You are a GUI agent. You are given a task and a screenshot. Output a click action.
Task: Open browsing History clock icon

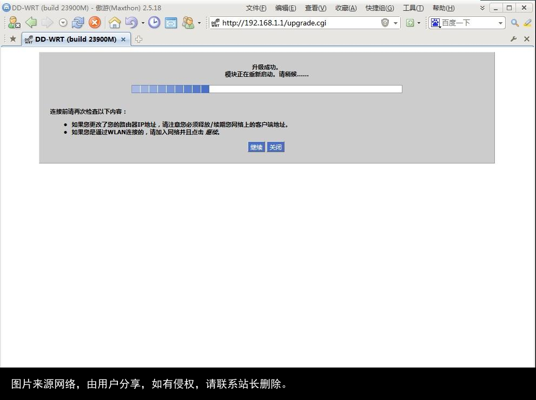point(154,23)
